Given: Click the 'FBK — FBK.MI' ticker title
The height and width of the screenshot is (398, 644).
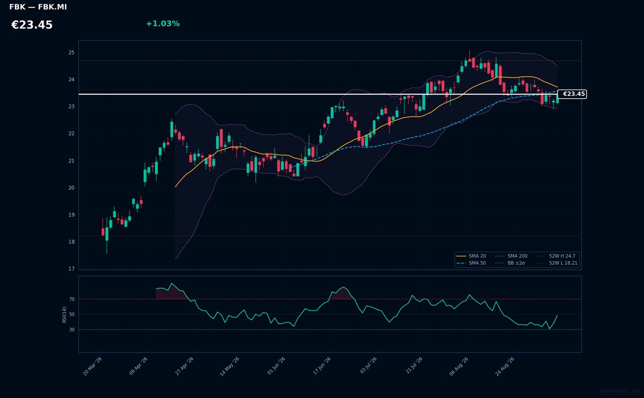Looking at the screenshot, I should click(x=38, y=7).
